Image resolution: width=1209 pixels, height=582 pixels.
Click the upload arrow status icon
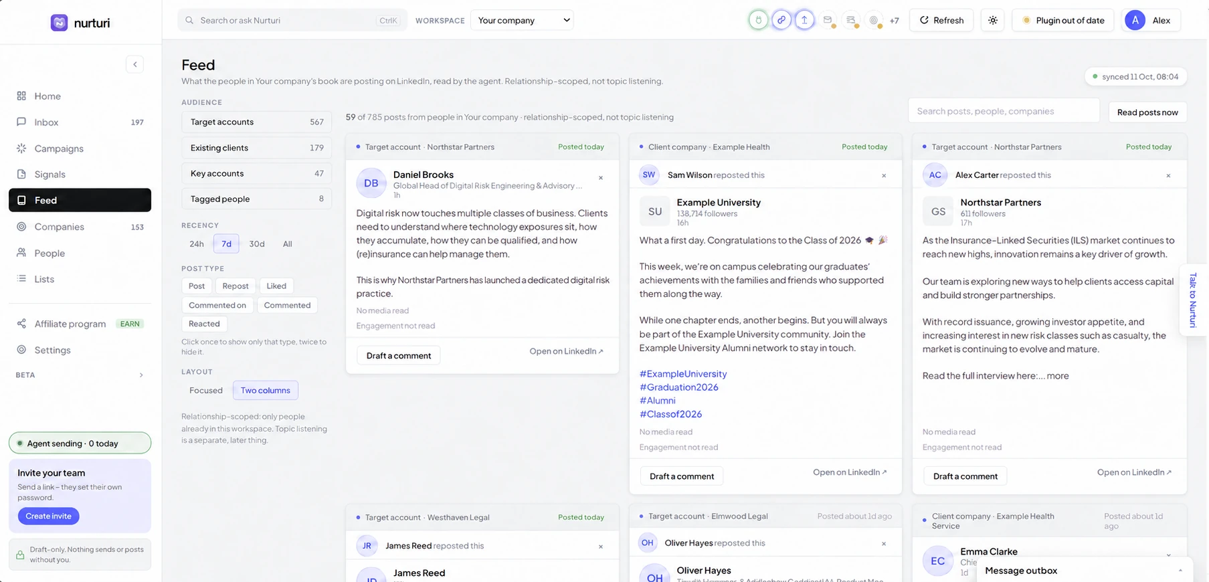pos(804,20)
